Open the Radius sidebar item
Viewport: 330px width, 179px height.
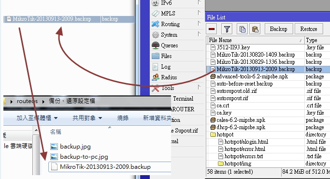pos(165,77)
